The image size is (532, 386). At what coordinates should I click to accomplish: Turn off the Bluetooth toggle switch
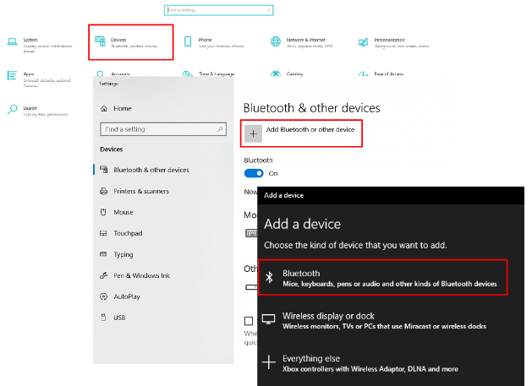(254, 173)
